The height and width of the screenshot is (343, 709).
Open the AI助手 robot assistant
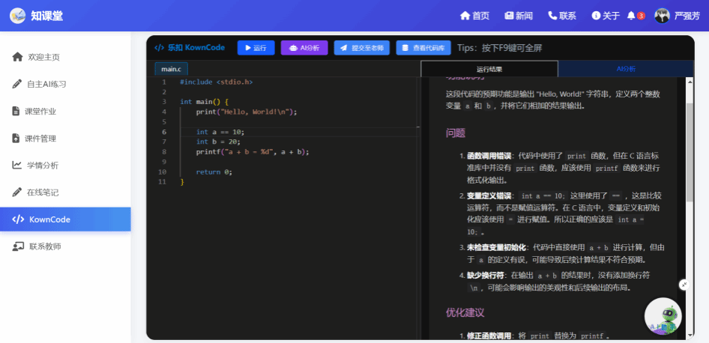663,316
